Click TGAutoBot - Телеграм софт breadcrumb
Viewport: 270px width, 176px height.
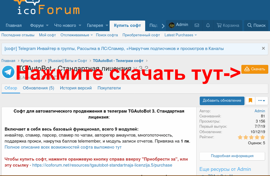[118, 61]
